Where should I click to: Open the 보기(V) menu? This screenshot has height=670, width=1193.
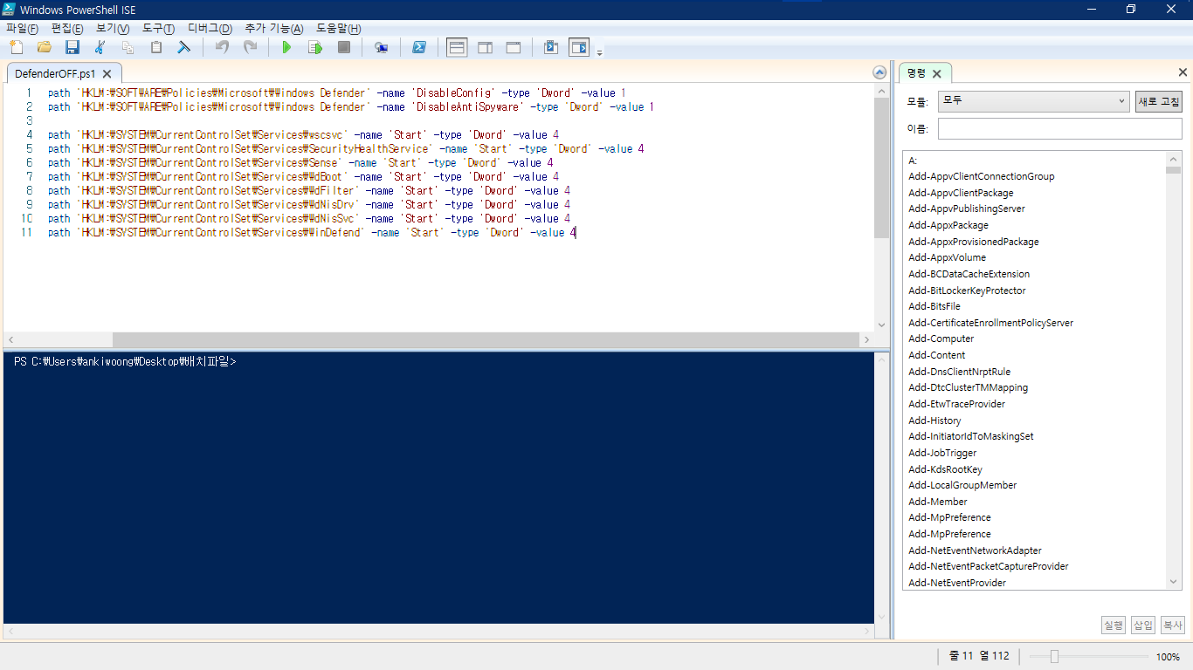[x=113, y=29]
